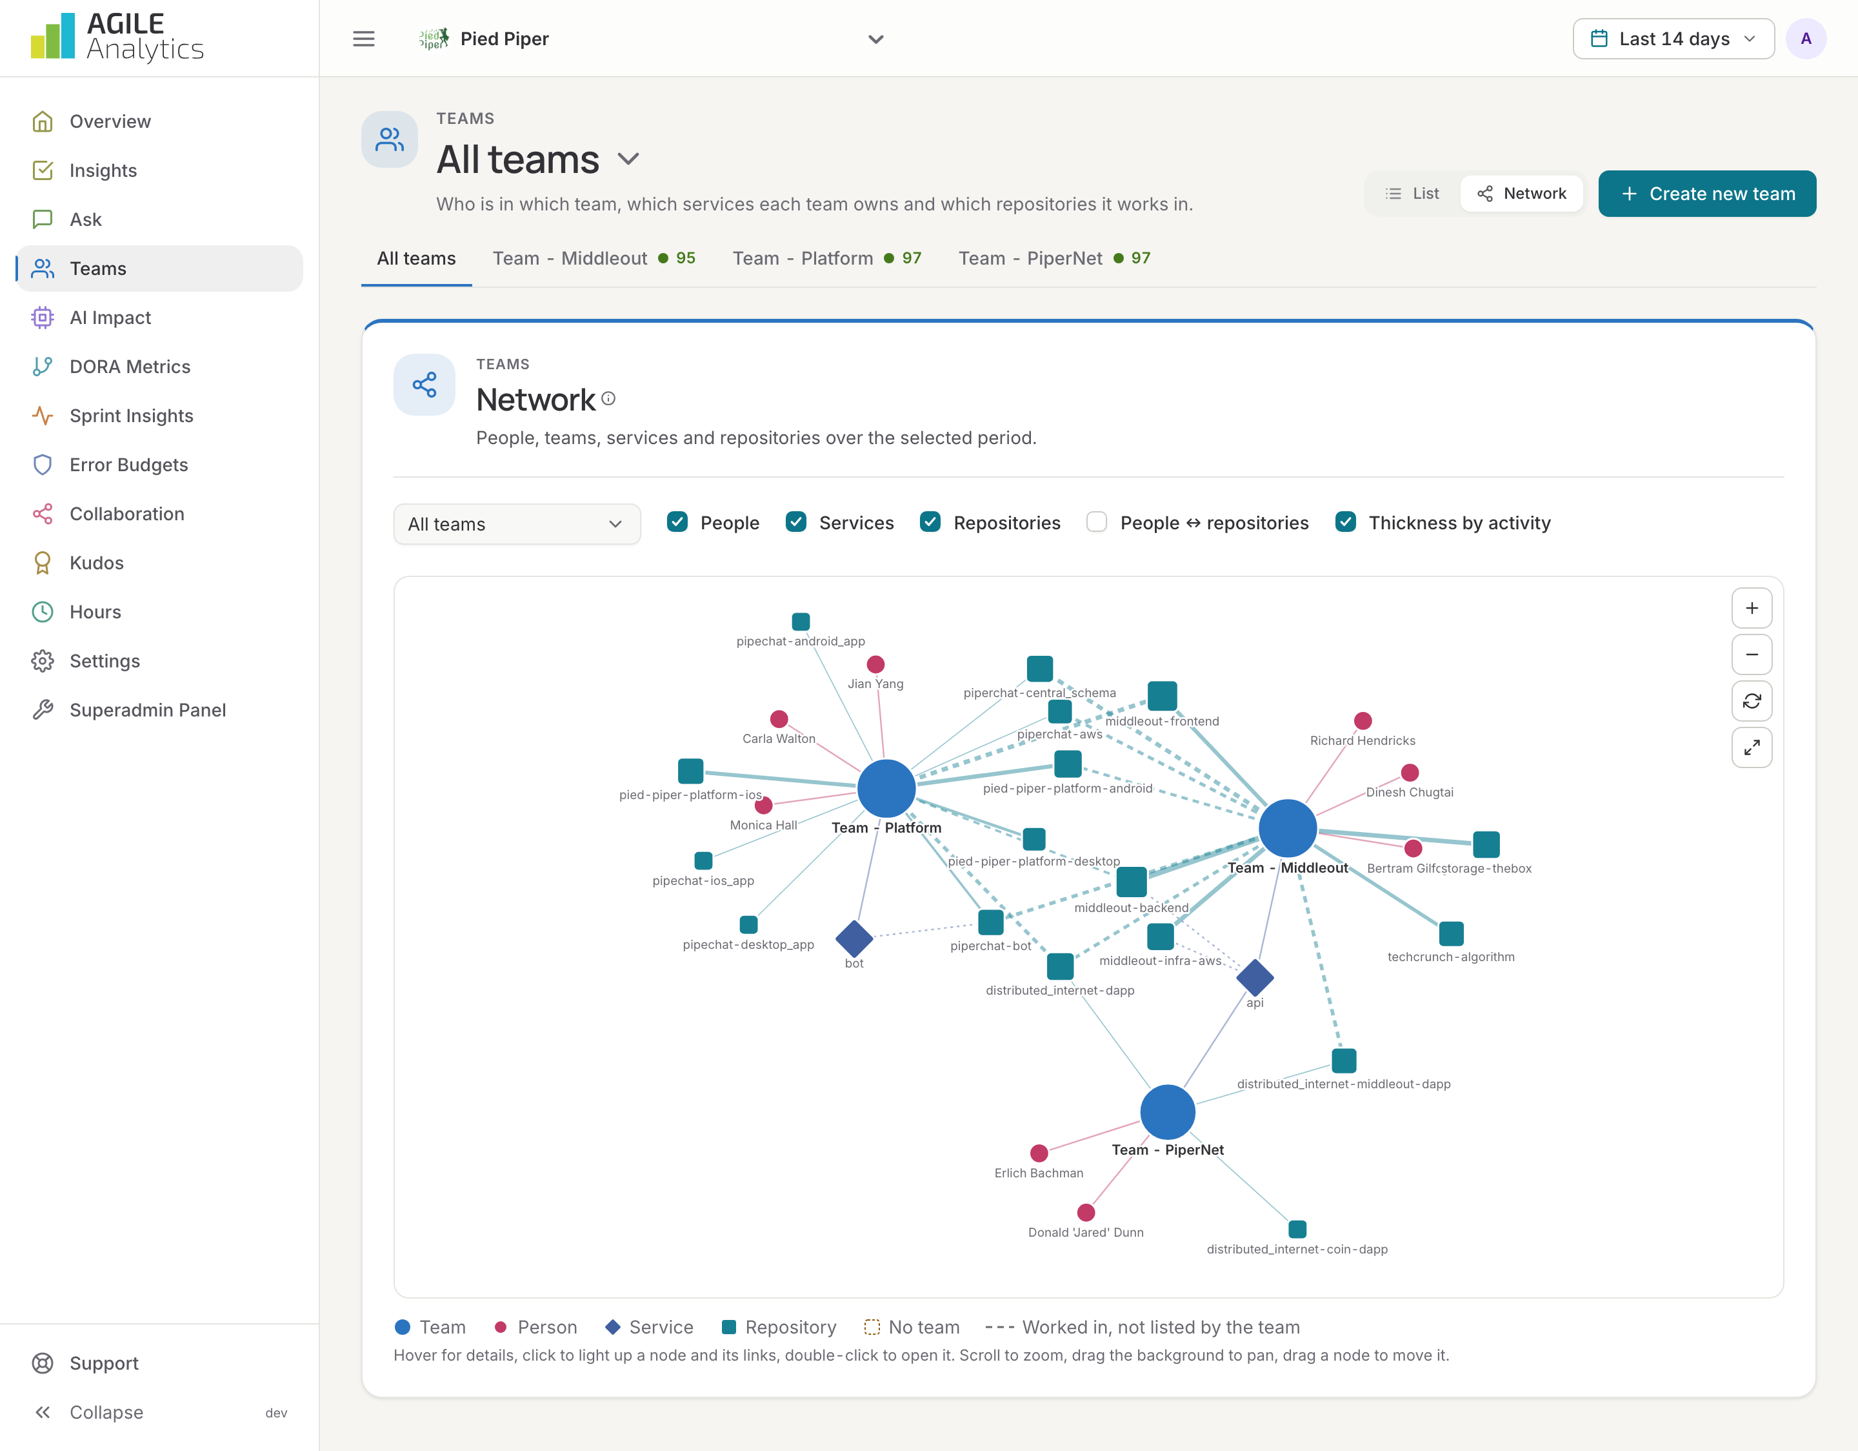Enable People ↔ repositories checkbox
The width and height of the screenshot is (1858, 1451).
[1097, 523]
